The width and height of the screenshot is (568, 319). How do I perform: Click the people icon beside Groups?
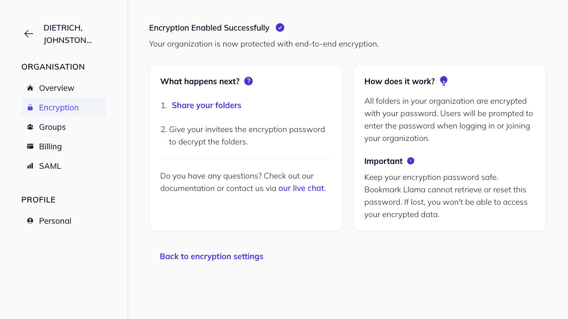(30, 127)
